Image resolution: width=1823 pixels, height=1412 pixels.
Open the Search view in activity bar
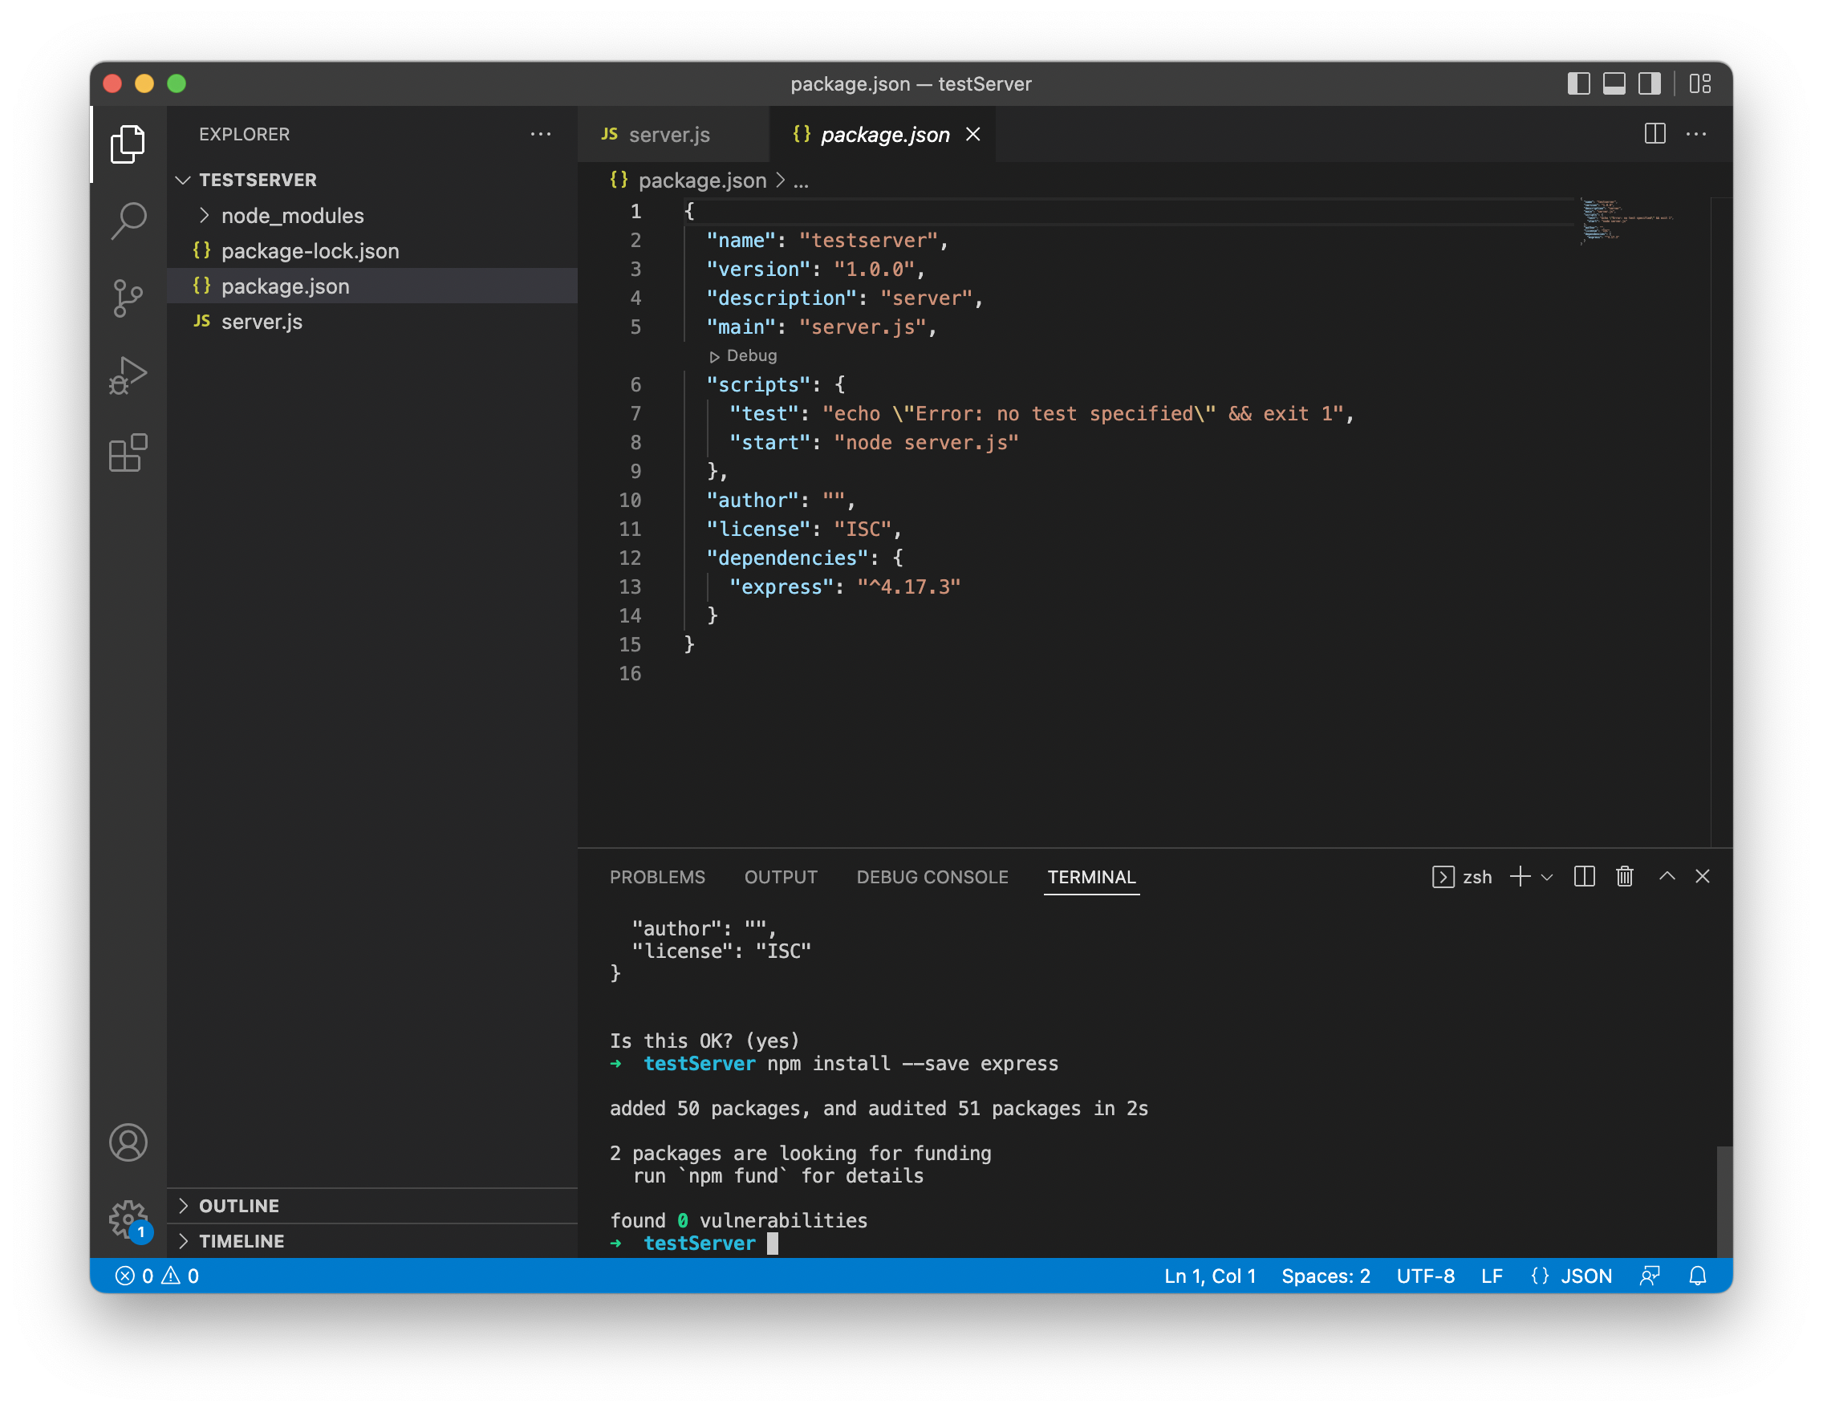coord(128,221)
